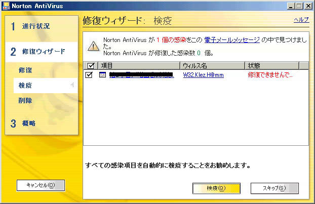Sort by the 項目 column header
This screenshot has height=204, width=315.
coord(139,65)
